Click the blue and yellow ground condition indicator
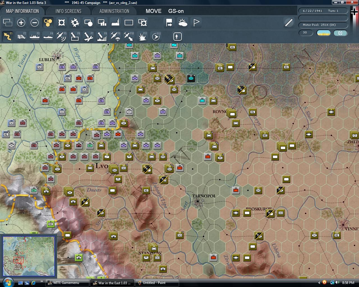 pos(323,33)
